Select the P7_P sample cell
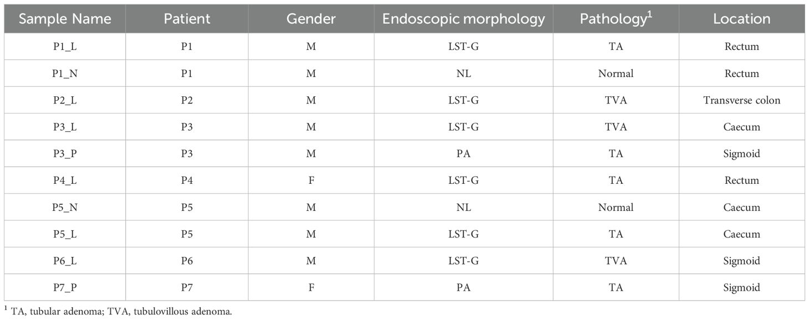This screenshot has width=809, height=320. point(65,287)
